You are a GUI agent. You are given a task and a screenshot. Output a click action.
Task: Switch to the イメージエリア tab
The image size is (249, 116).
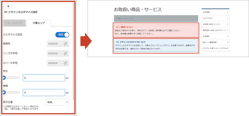14,23
